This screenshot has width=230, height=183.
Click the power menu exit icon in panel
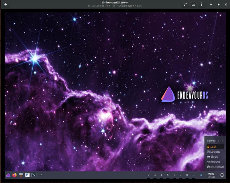click(x=222, y=175)
